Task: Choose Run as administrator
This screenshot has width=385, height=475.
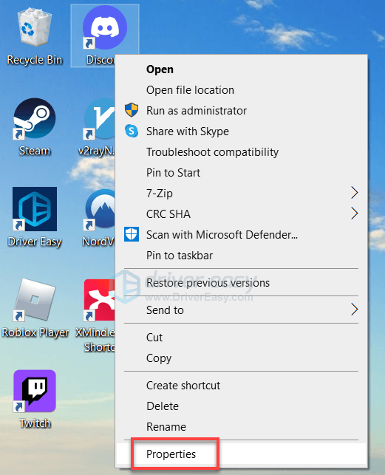Action: [242, 111]
